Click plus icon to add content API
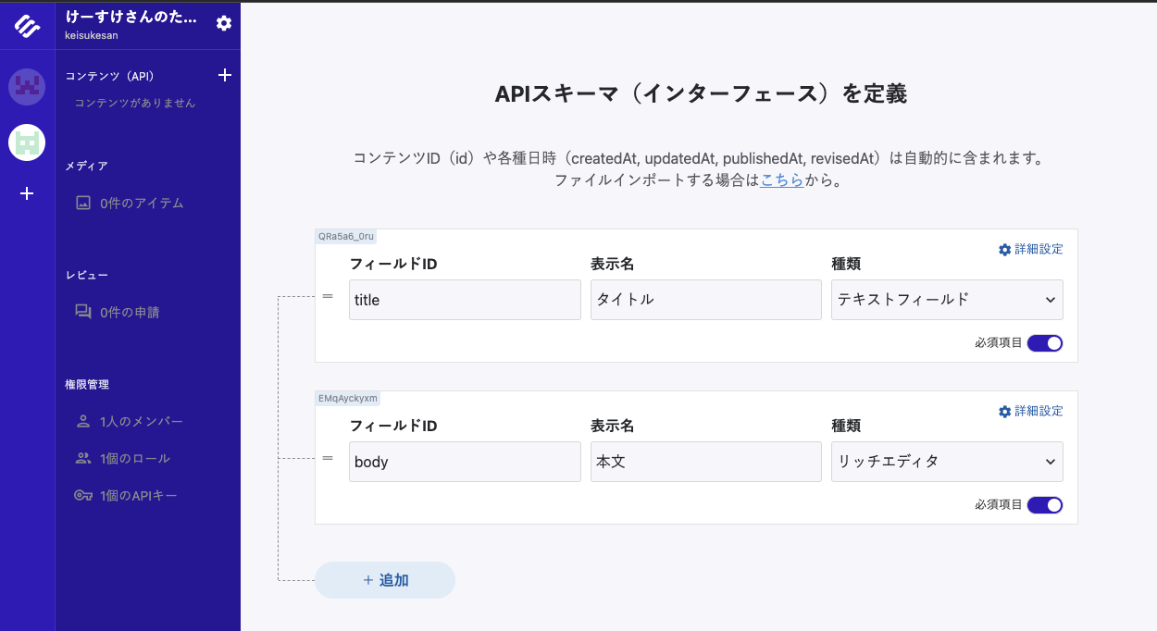 tap(224, 75)
